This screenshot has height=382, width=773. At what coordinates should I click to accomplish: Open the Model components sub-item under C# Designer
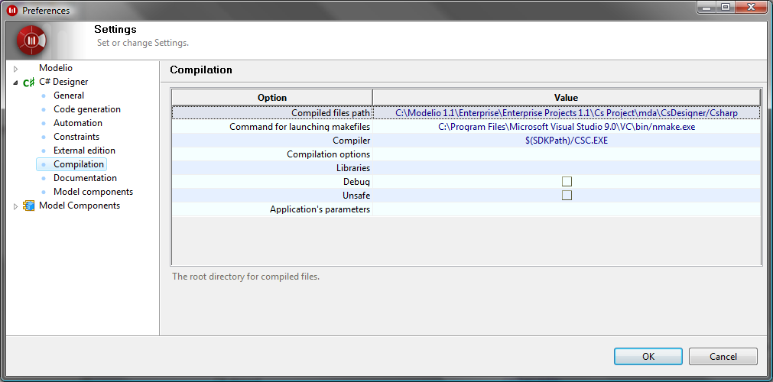point(93,192)
